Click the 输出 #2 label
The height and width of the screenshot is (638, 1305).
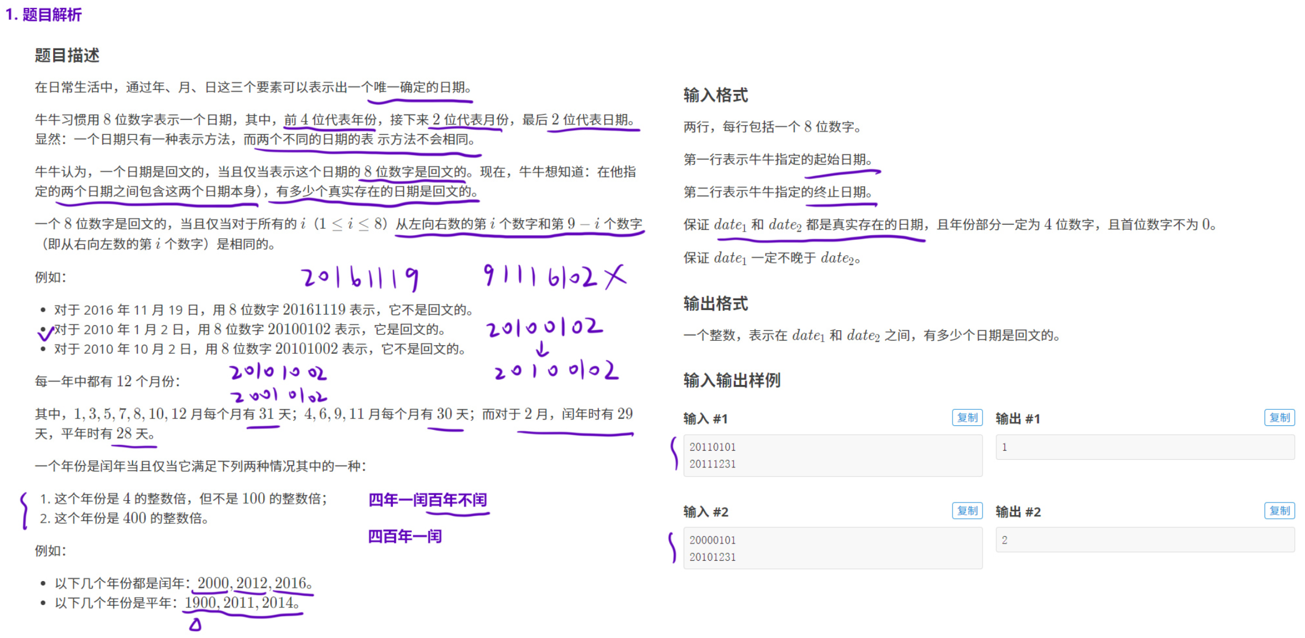(x=1018, y=511)
